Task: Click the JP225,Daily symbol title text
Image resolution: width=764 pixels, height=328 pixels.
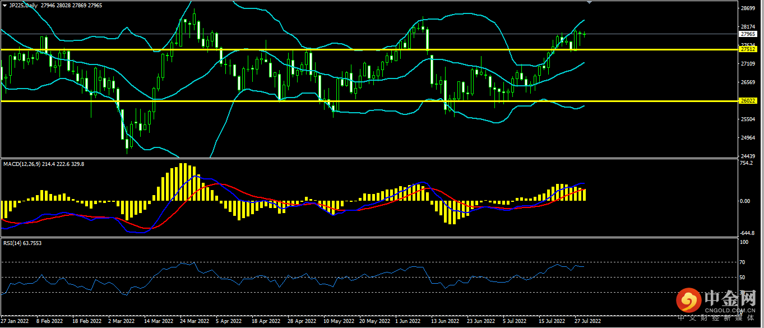Action: [x=24, y=5]
